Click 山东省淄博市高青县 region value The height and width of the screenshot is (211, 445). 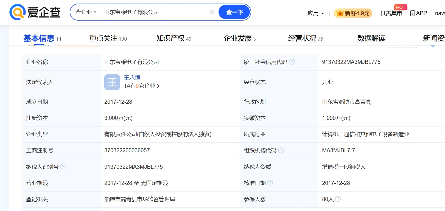click(x=346, y=102)
